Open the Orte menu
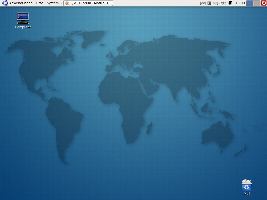The width and height of the screenshot is (267, 200). point(40,3)
